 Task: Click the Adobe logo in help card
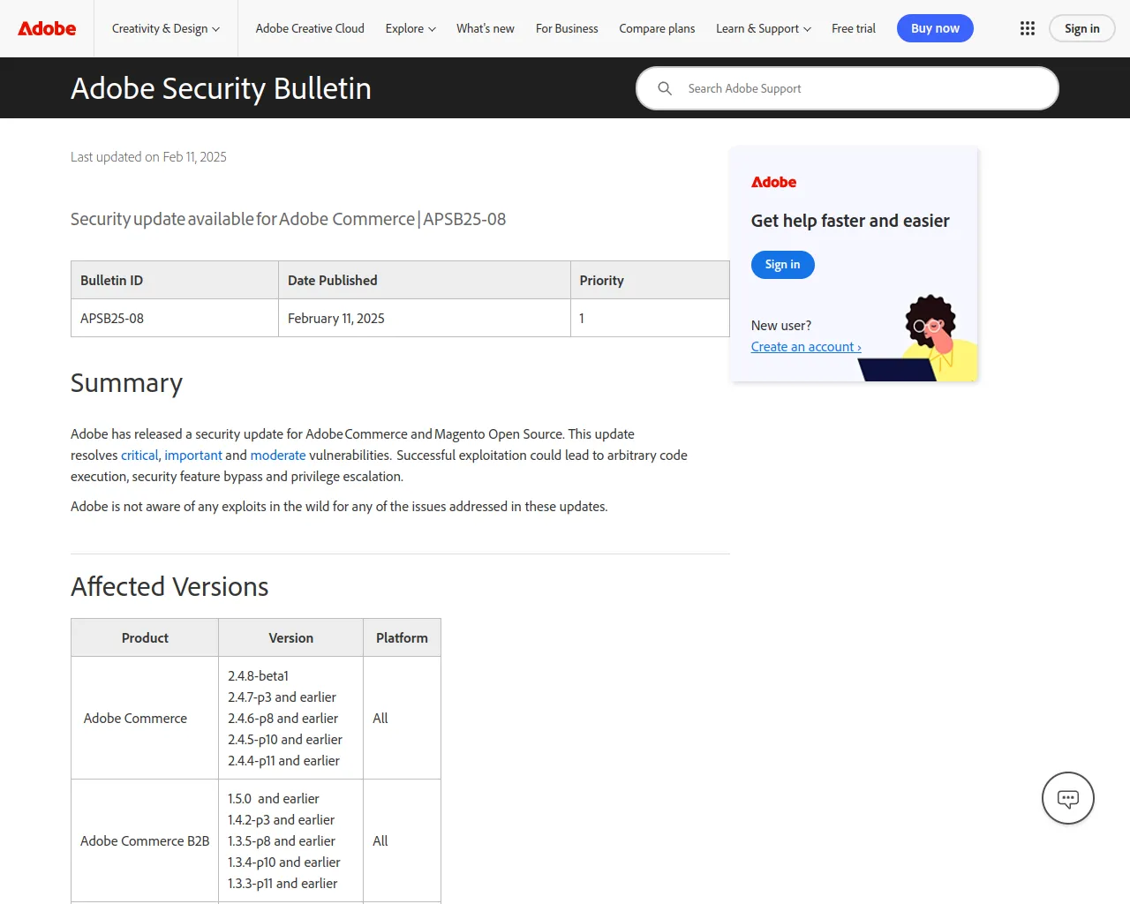click(x=773, y=182)
